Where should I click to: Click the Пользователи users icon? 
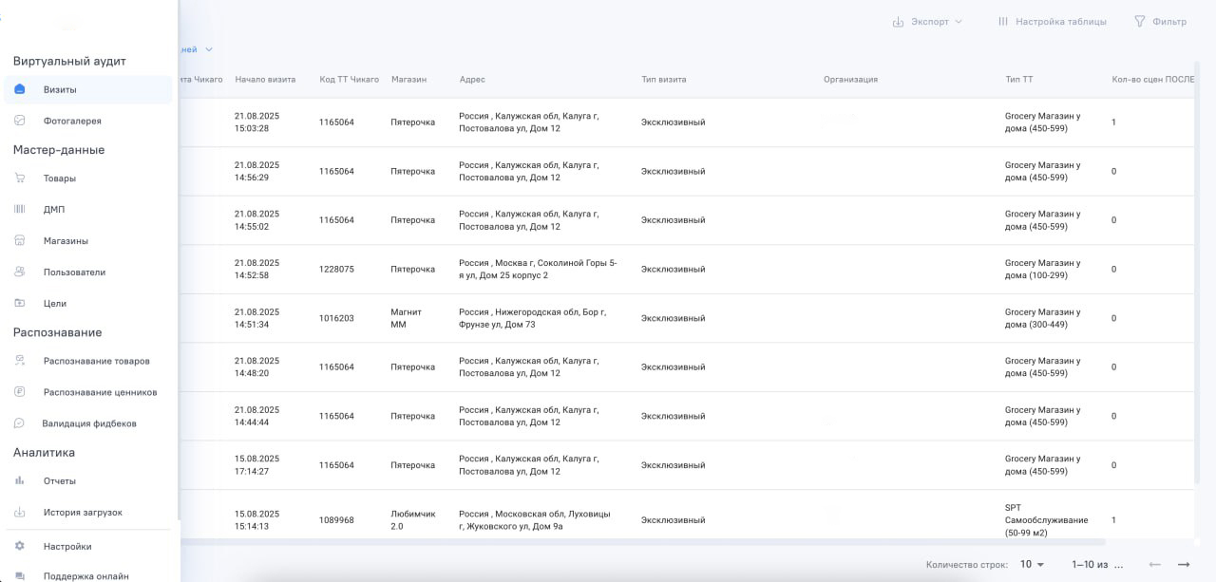point(20,272)
